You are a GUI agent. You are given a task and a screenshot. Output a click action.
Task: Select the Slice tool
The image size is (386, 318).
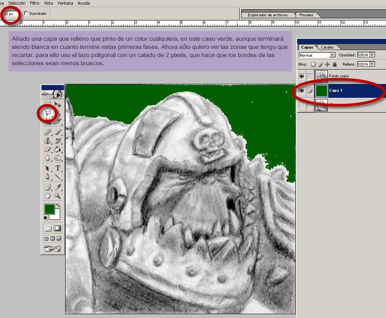tap(58, 121)
